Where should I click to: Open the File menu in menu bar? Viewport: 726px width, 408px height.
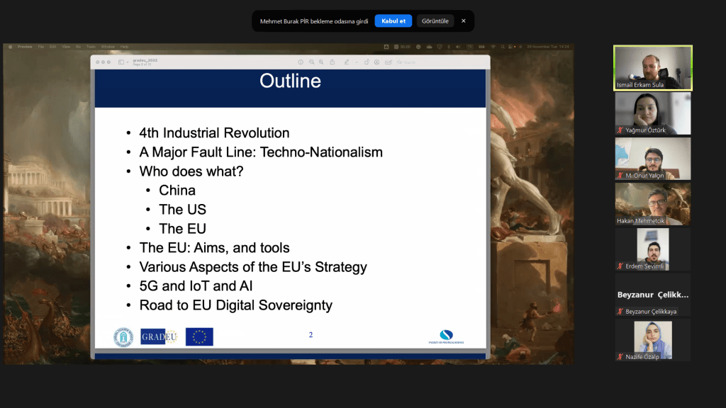pos(41,47)
